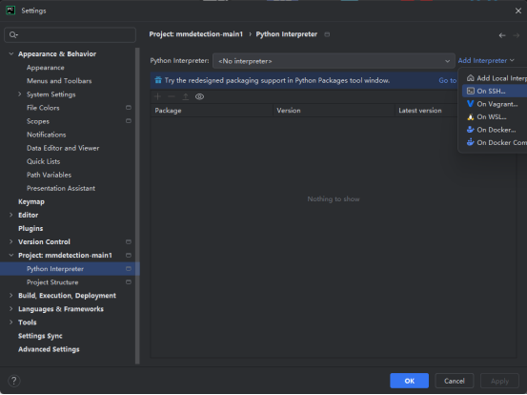
Task: Toggle the show early releases eye icon
Action: tap(199, 97)
